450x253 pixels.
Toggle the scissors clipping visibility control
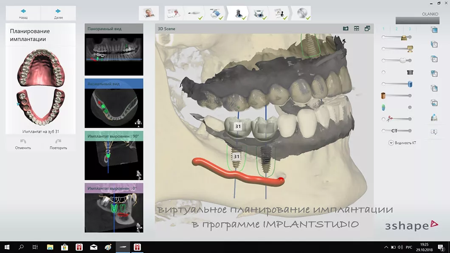click(x=384, y=119)
